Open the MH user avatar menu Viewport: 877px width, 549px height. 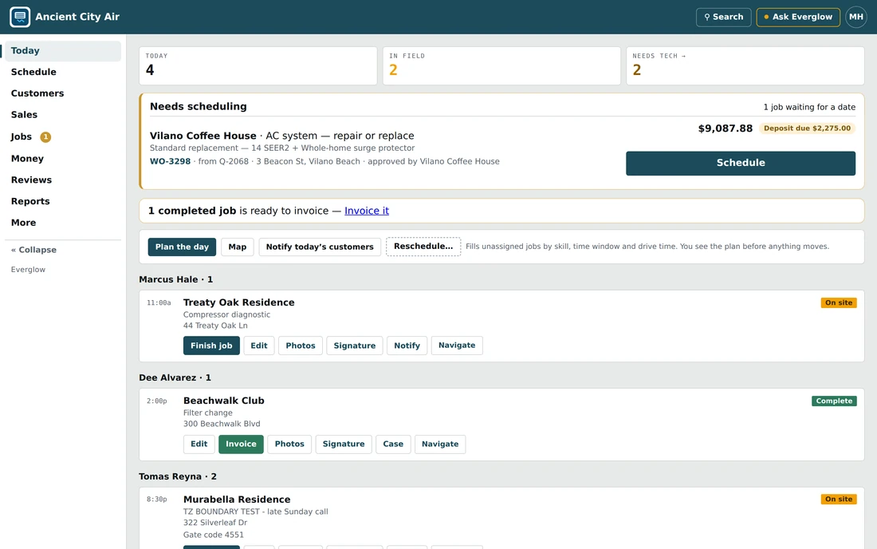855,17
